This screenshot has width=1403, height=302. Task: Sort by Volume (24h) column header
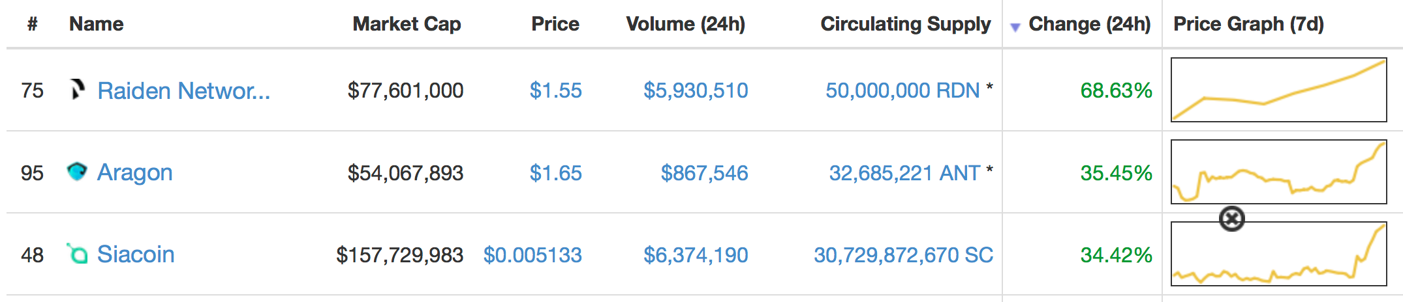(x=685, y=24)
